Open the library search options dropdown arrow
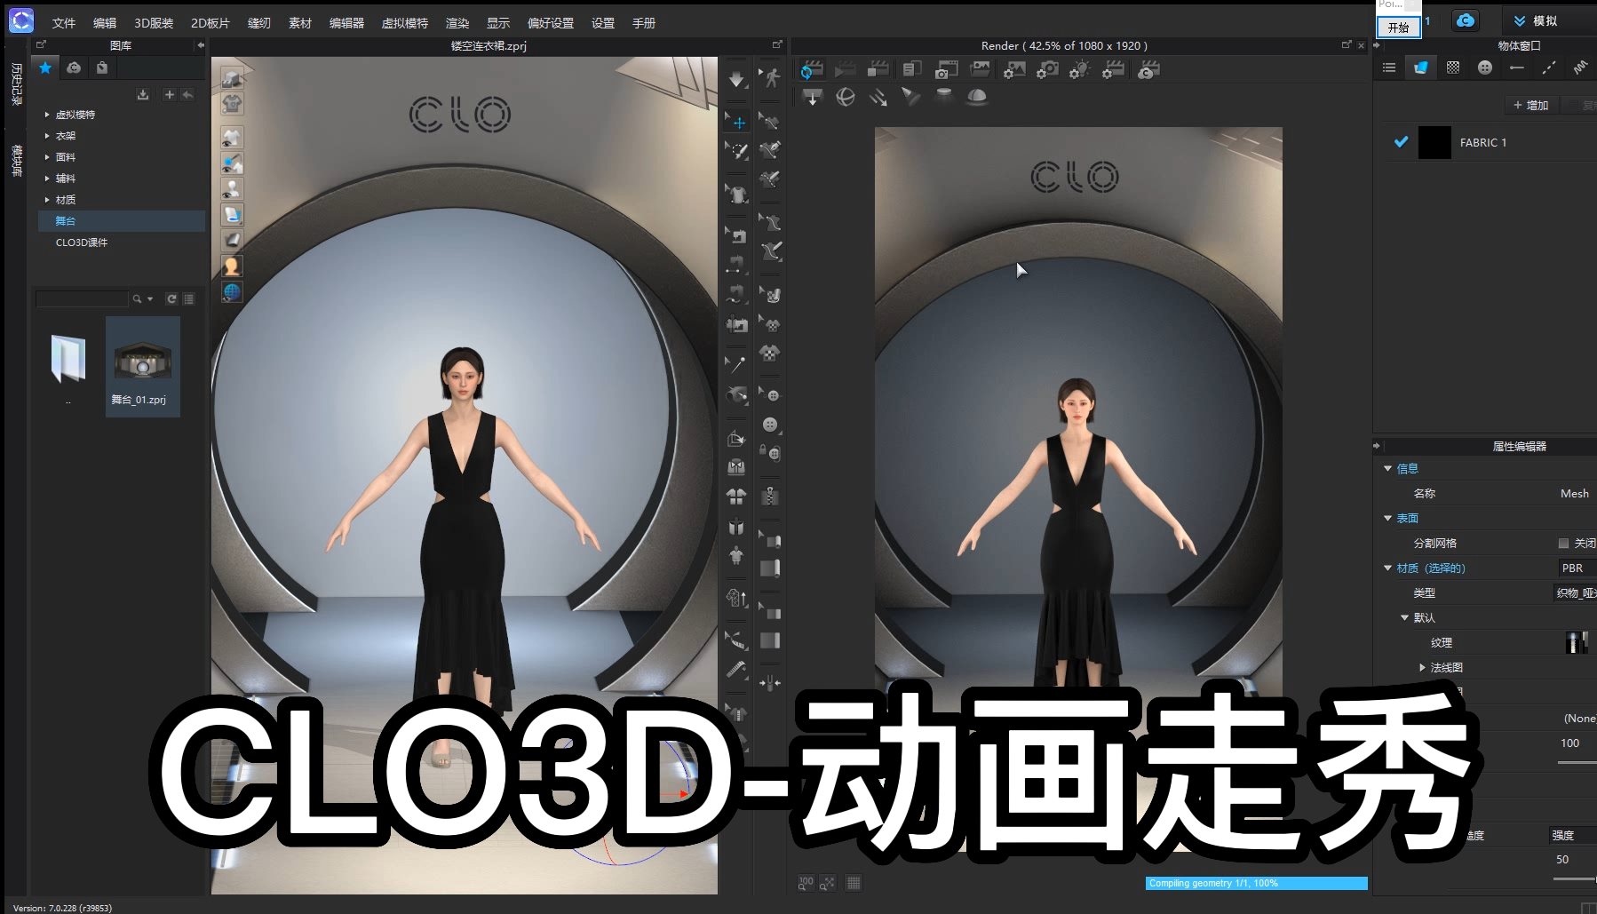Viewport: 1597px width, 914px height. point(149,299)
